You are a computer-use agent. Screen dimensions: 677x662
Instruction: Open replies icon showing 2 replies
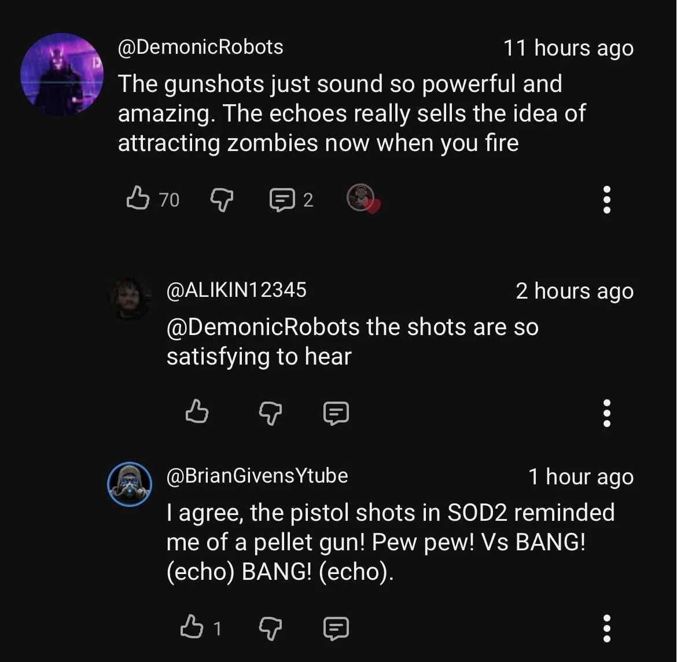tap(282, 200)
